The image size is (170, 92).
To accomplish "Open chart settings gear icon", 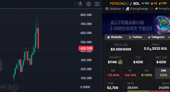I will point(89,4).
